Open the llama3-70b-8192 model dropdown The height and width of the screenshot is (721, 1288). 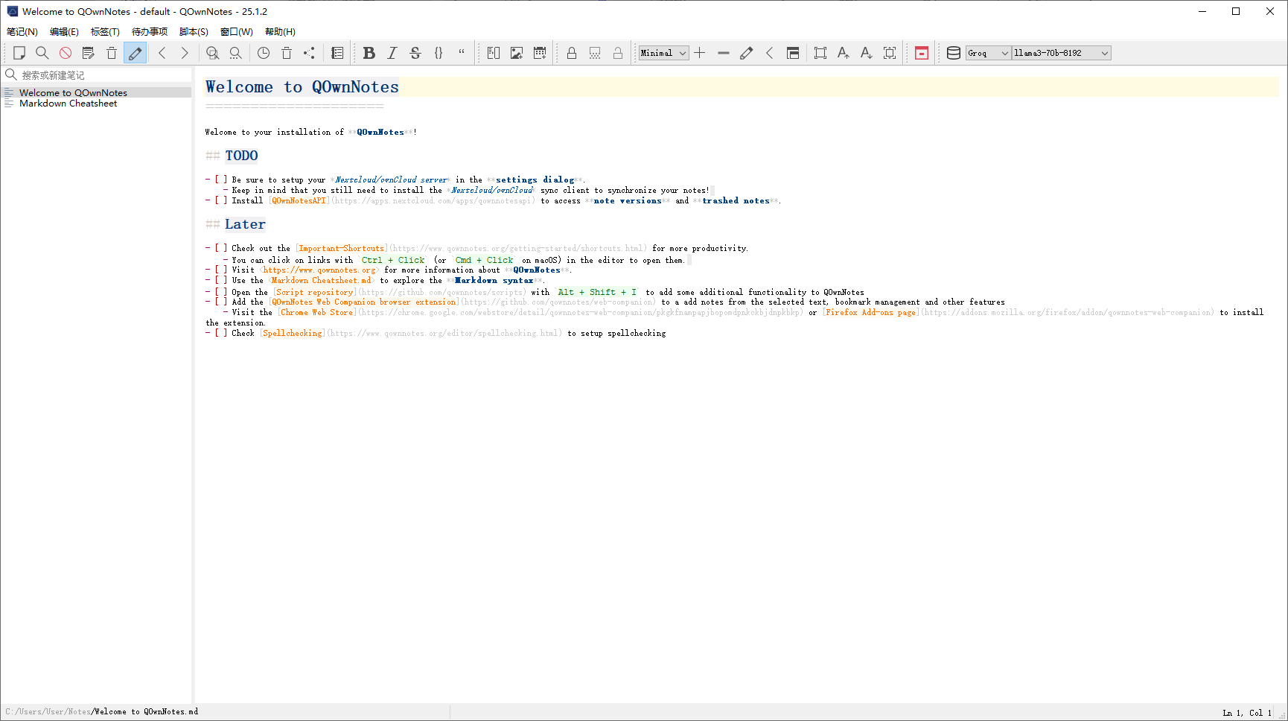1061,53
